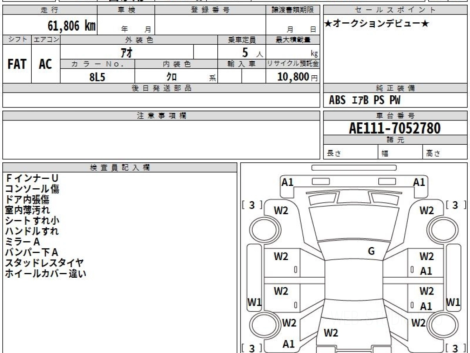Click the 検査員記入欄 header bar
Viewport: 470px width, 353px height.
click(120, 167)
